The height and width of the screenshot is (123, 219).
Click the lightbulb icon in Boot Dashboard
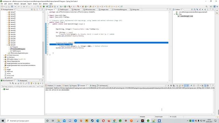[x=31, y=83]
